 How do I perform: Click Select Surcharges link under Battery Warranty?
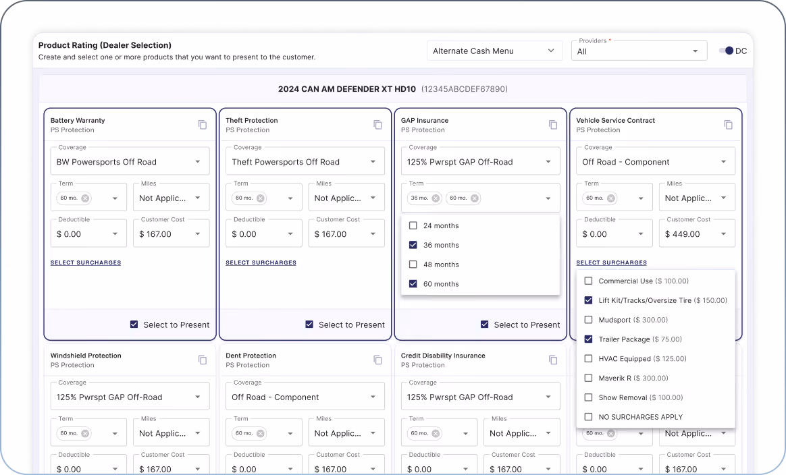click(x=86, y=262)
